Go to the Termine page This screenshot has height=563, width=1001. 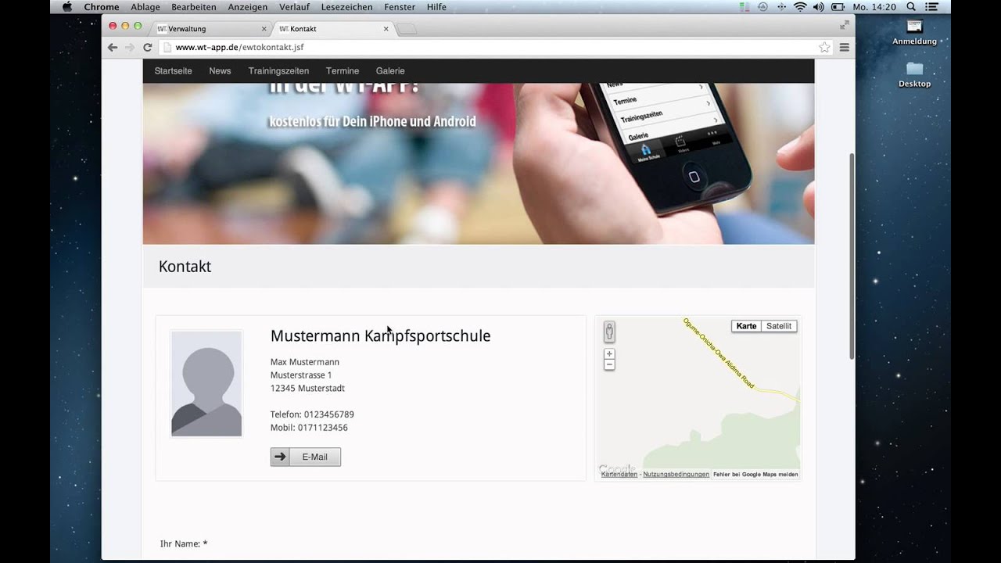coord(343,71)
